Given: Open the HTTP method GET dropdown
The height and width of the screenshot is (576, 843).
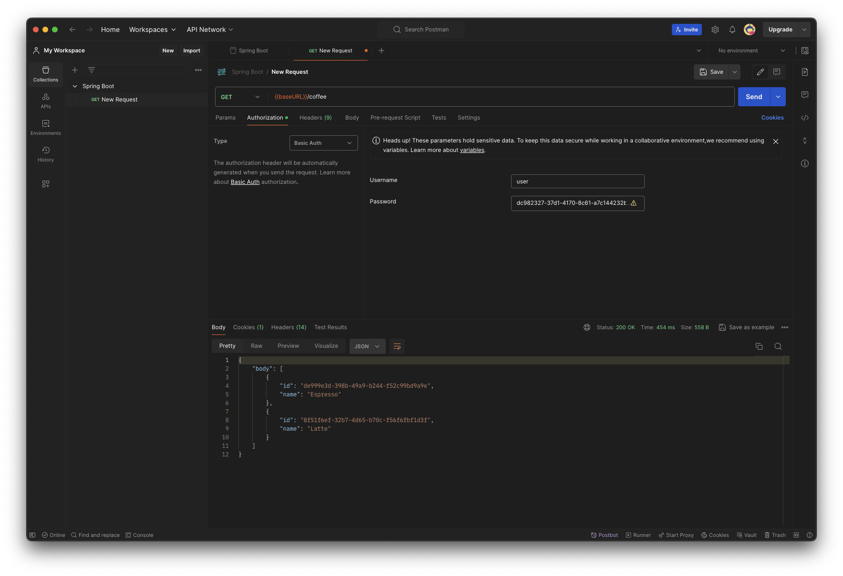Looking at the screenshot, I should click(241, 97).
